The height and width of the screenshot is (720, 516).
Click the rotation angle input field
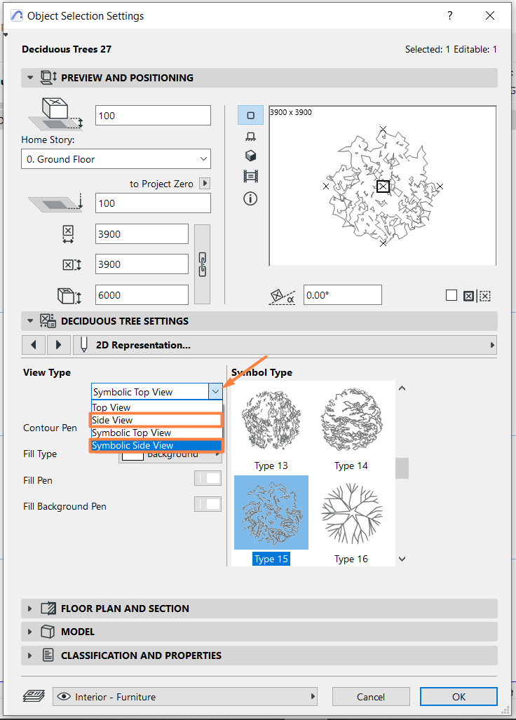coord(342,294)
